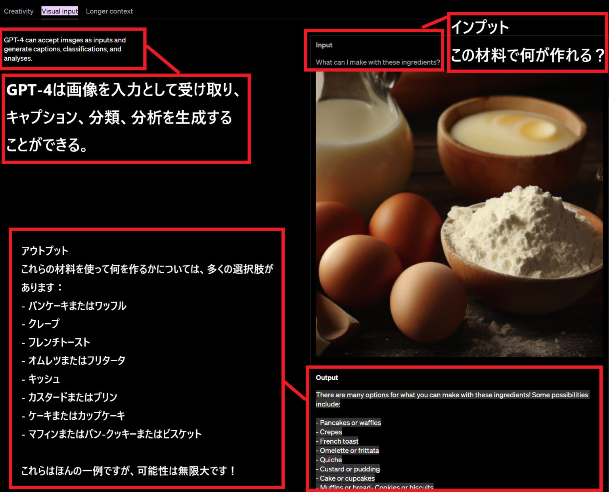Click the GPT-4 description annotation box

click(73, 49)
